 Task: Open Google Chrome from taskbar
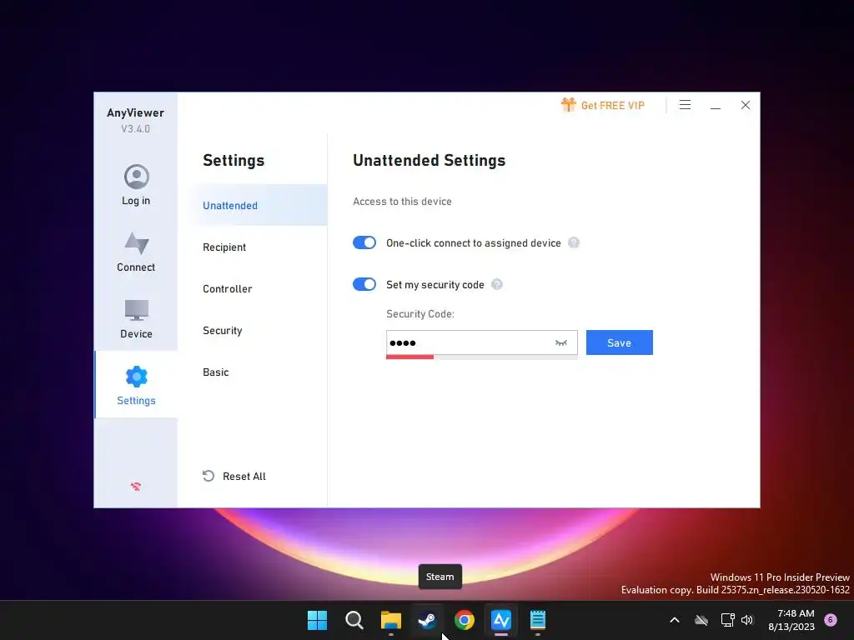(x=465, y=620)
